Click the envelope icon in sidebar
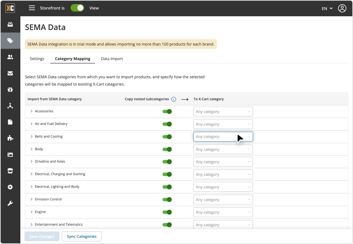 [x=10, y=73]
